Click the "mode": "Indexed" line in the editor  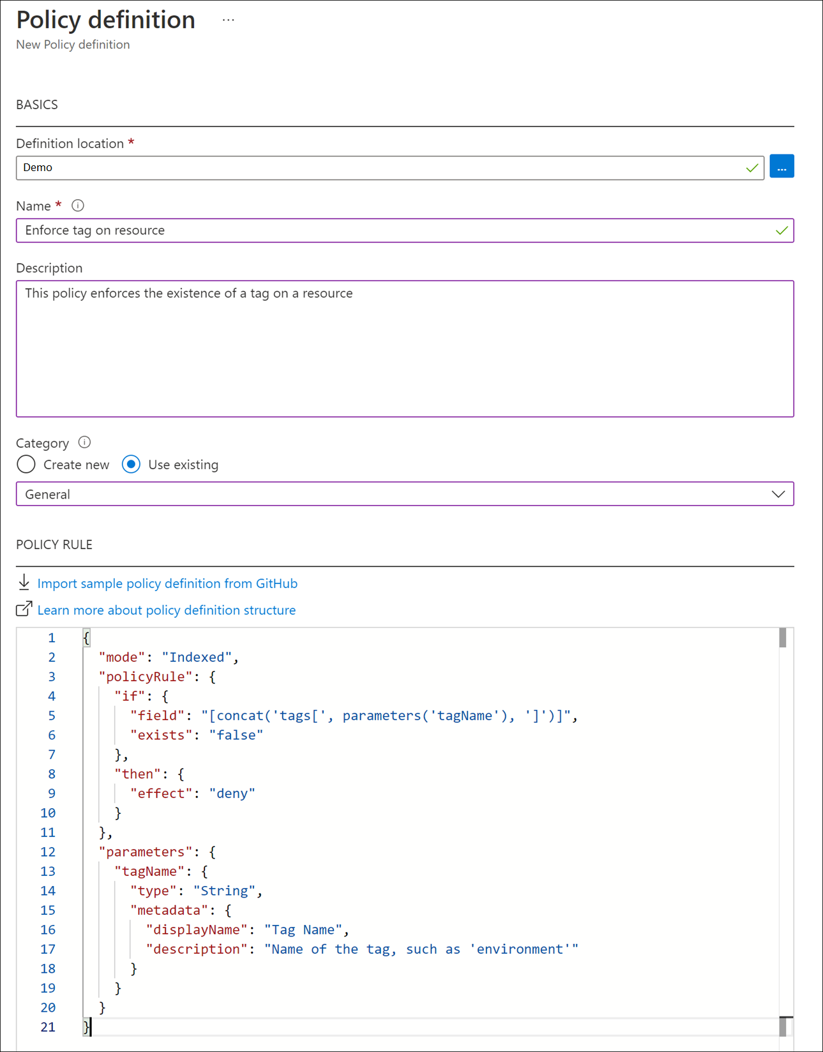pyautogui.click(x=169, y=657)
